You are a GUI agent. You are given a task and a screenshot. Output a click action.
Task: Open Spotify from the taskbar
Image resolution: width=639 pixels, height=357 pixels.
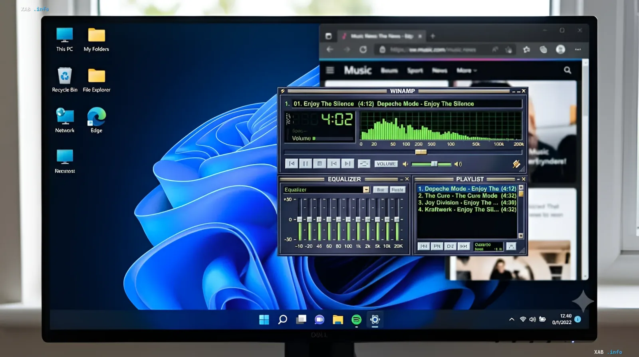(356, 319)
